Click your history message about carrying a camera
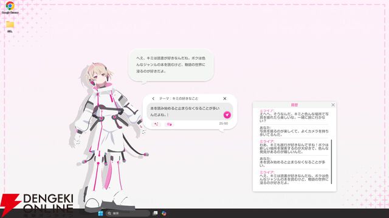This screenshot has width=389, height=218. click(x=294, y=131)
